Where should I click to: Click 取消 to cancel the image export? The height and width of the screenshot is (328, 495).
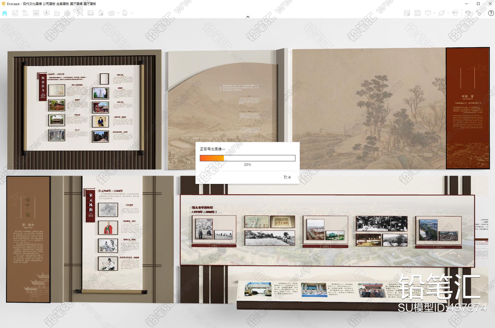click(287, 177)
